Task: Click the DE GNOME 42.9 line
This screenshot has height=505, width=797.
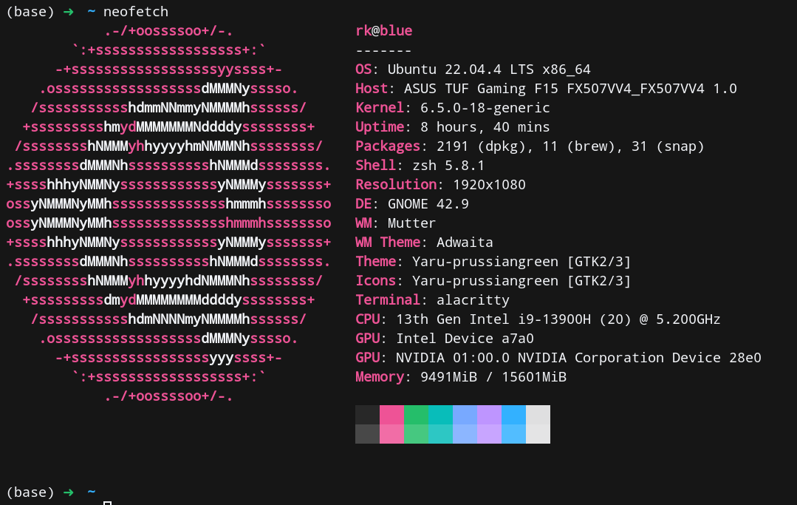Action: coord(411,204)
